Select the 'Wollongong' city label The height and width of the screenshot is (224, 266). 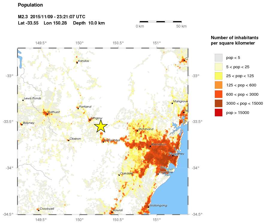[x=158, y=205]
